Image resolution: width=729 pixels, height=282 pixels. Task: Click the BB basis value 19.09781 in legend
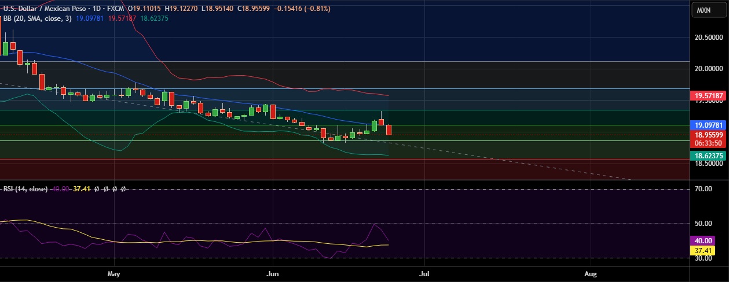tap(90, 18)
